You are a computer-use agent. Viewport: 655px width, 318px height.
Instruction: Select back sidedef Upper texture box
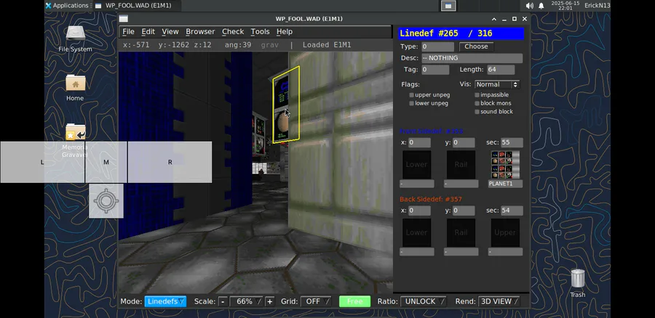505,233
